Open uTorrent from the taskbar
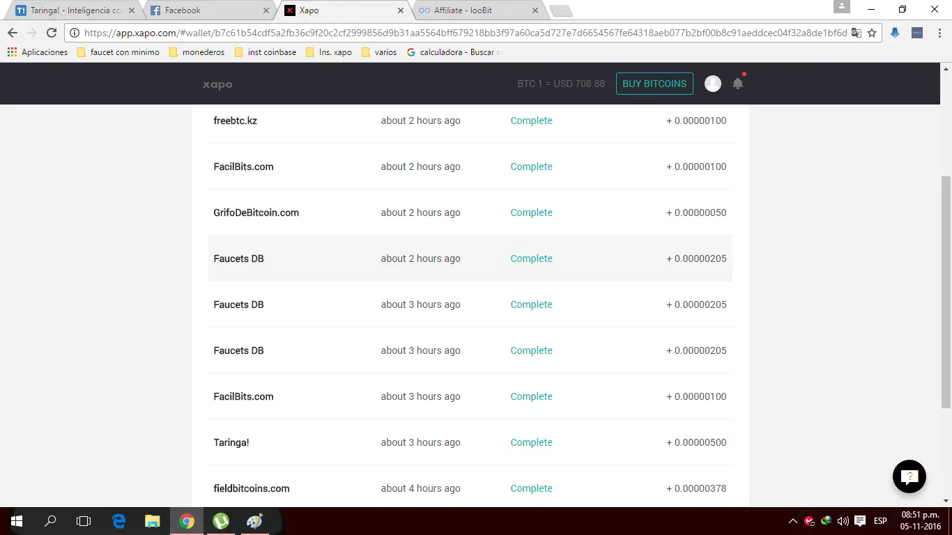952x535 pixels. pos(221,520)
